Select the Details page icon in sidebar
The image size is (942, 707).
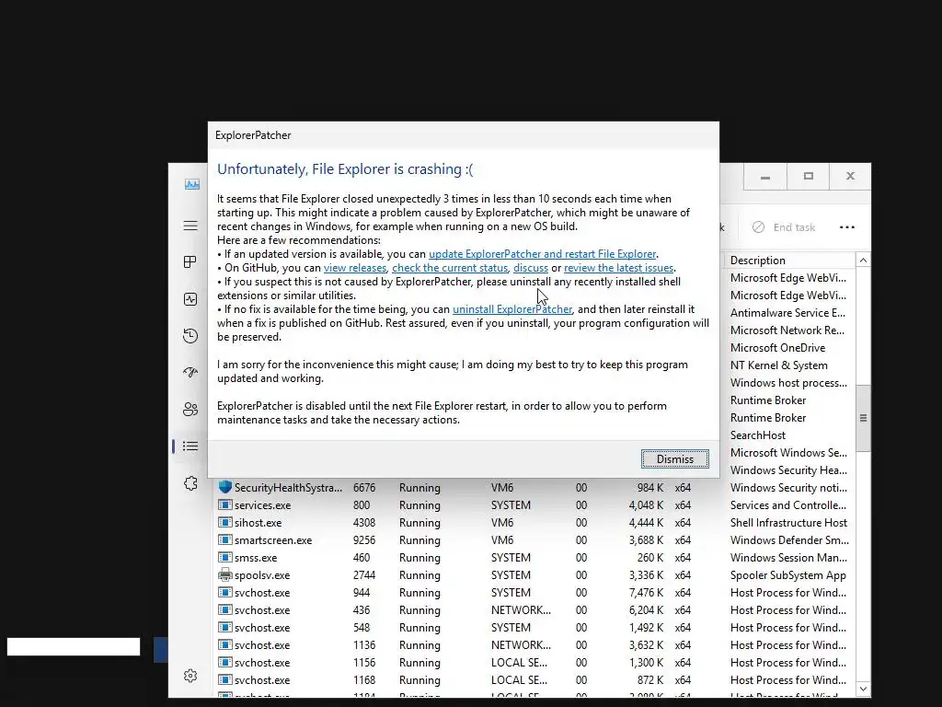coord(190,446)
